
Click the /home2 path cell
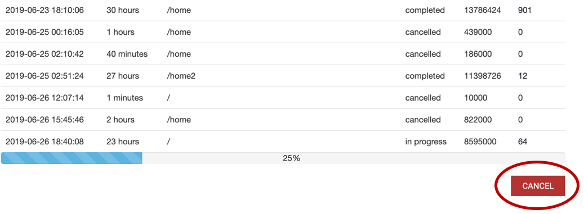181,76
